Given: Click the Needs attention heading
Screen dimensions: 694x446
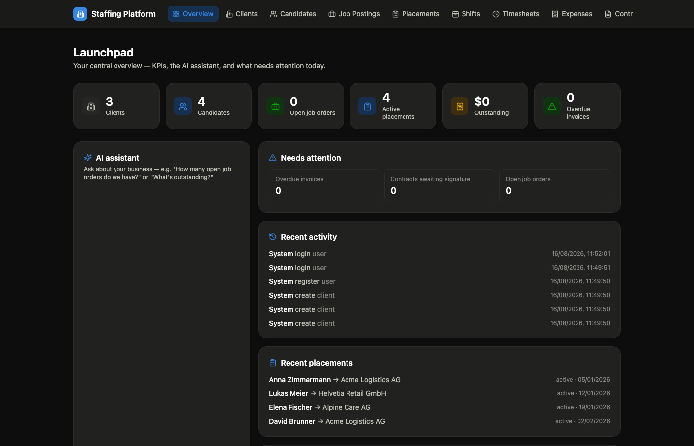Looking at the screenshot, I should (x=311, y=158).
